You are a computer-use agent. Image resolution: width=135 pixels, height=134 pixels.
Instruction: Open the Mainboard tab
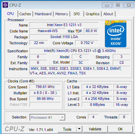pos(43,14)
